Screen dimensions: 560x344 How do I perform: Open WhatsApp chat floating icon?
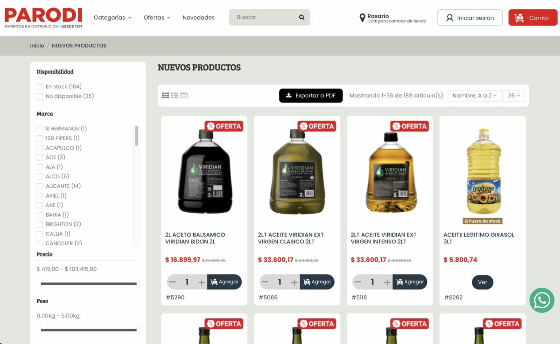point(541,300)
